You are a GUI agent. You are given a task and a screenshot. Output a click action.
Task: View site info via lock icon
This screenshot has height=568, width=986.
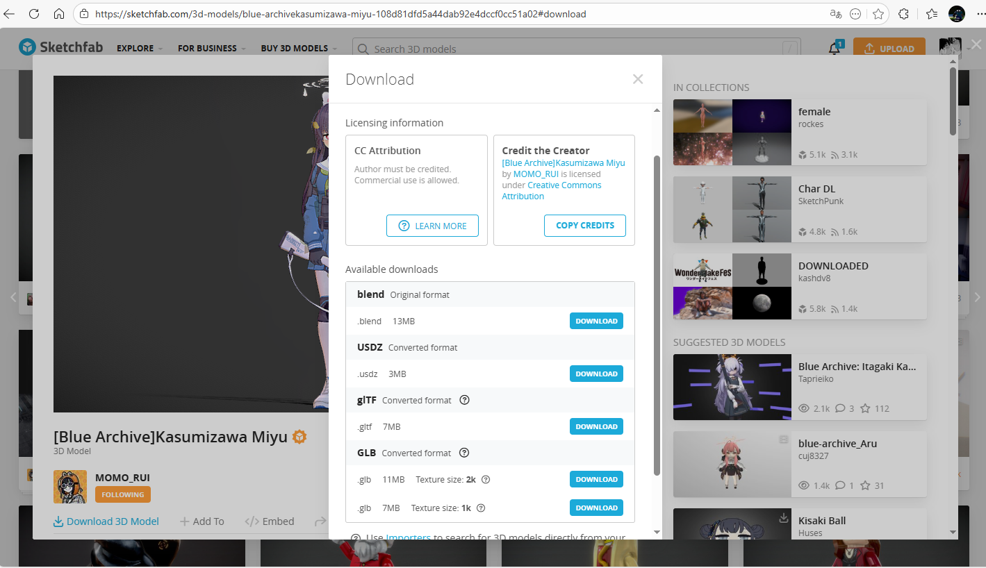pos(84,14)
